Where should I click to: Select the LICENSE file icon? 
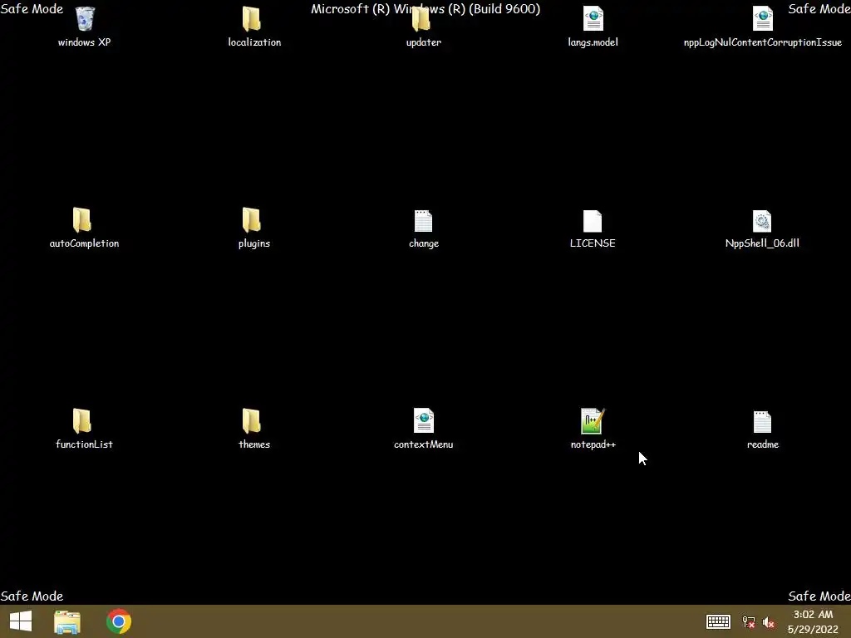coord(593,221)
